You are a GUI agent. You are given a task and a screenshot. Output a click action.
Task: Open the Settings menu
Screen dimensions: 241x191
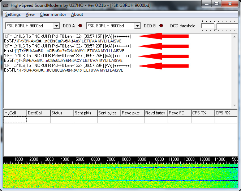point(13,14)
